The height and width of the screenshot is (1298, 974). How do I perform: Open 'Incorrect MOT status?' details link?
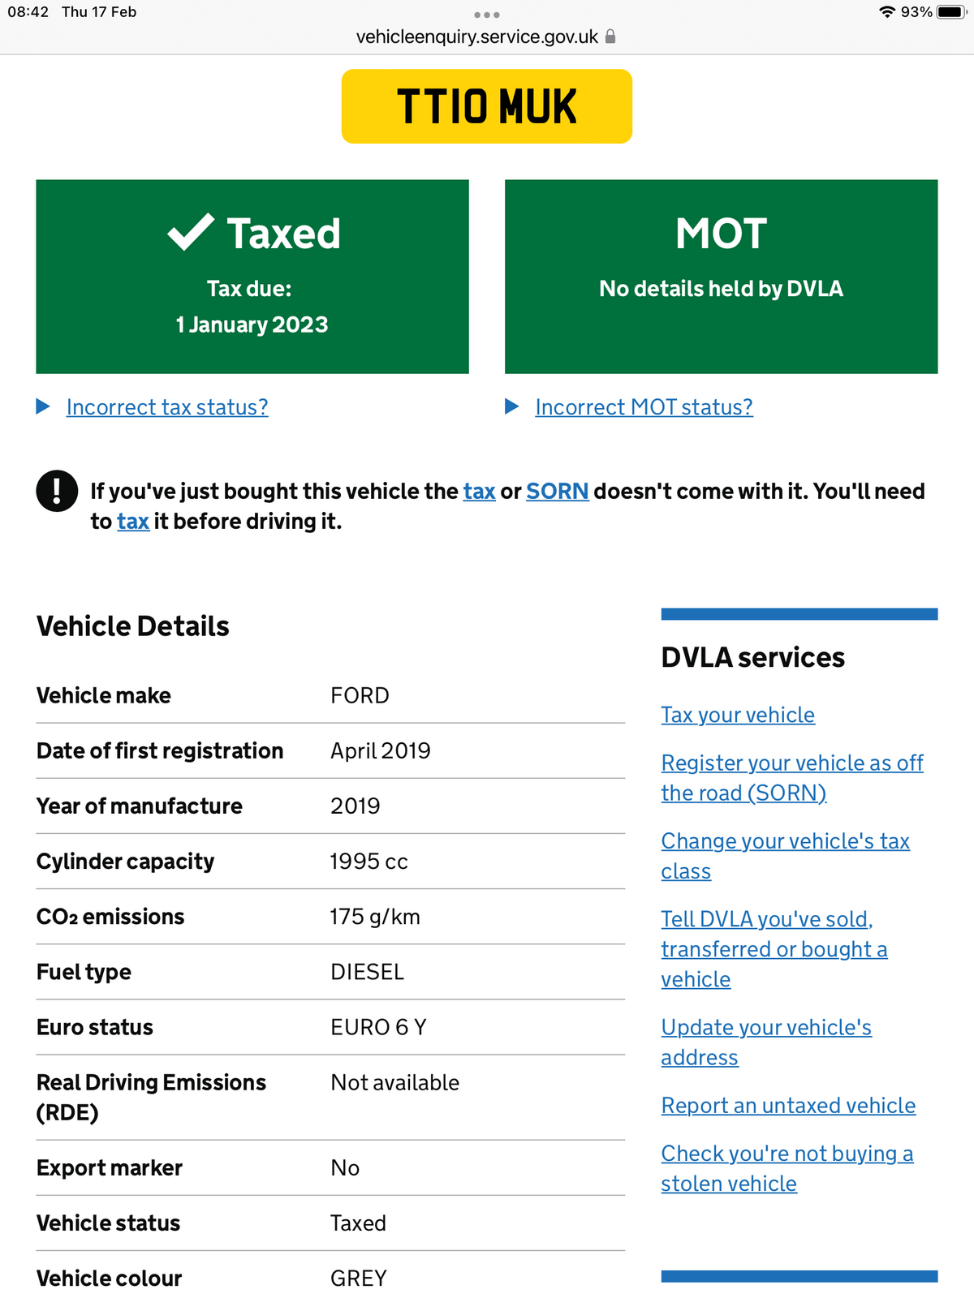pos(644,407)
